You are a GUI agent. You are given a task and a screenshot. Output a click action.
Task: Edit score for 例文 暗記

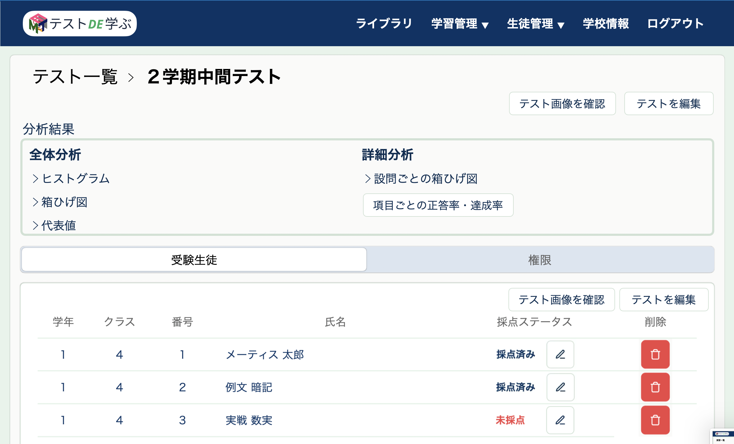coord(560,387)
